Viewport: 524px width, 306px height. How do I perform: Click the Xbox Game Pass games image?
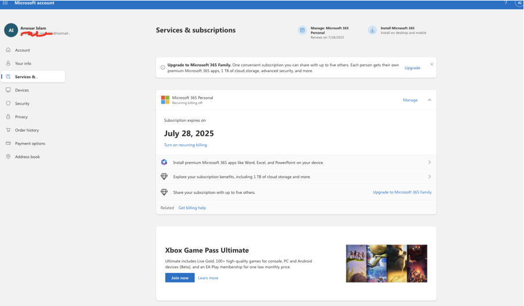coord(386,264)
